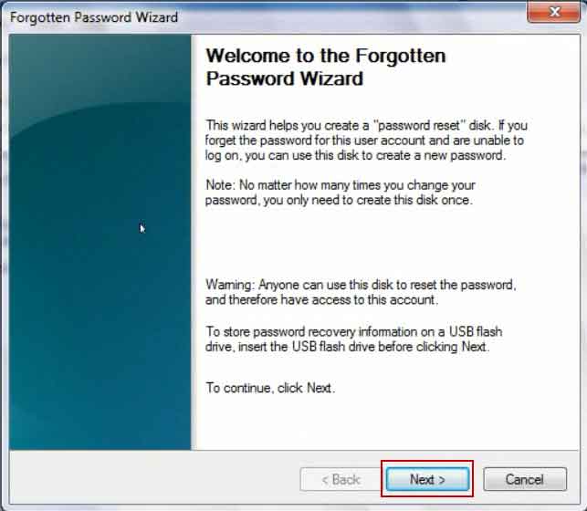Click the Warning line about resetting password
This screenshot has height=511, width=587.
(x=361, y=285)
